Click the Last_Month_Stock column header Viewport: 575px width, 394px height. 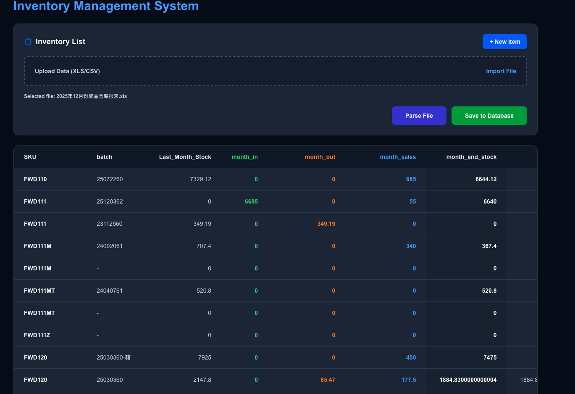tap(185, 157)
